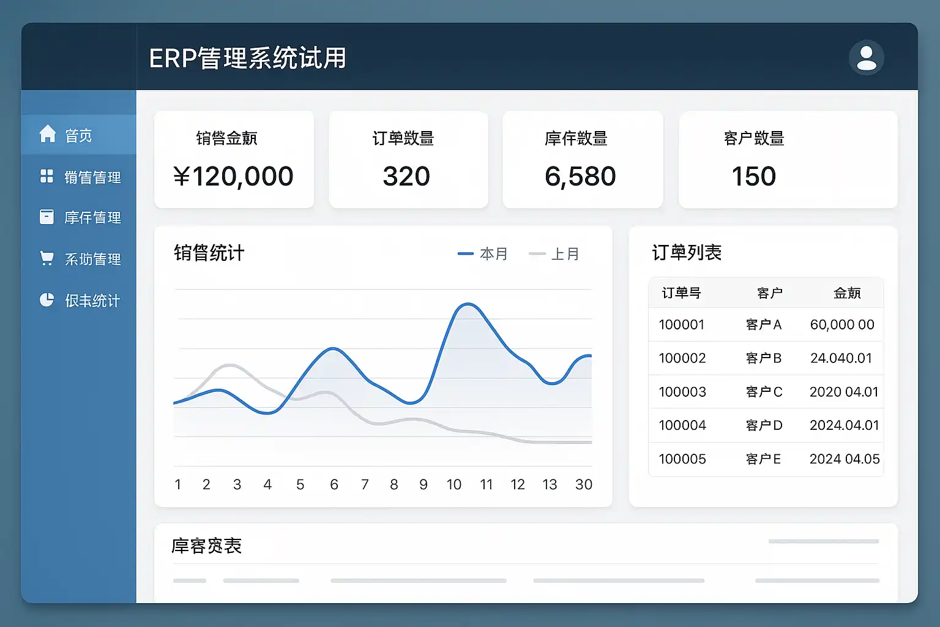Select order row 100004
940x627 pixels.
766,426
